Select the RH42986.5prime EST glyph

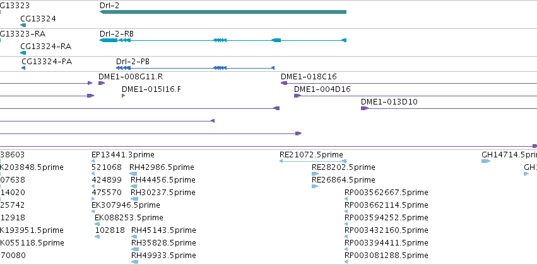click(133, 174)
